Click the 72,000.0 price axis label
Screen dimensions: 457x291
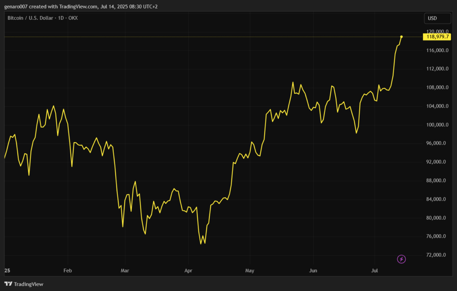(437, 255)
